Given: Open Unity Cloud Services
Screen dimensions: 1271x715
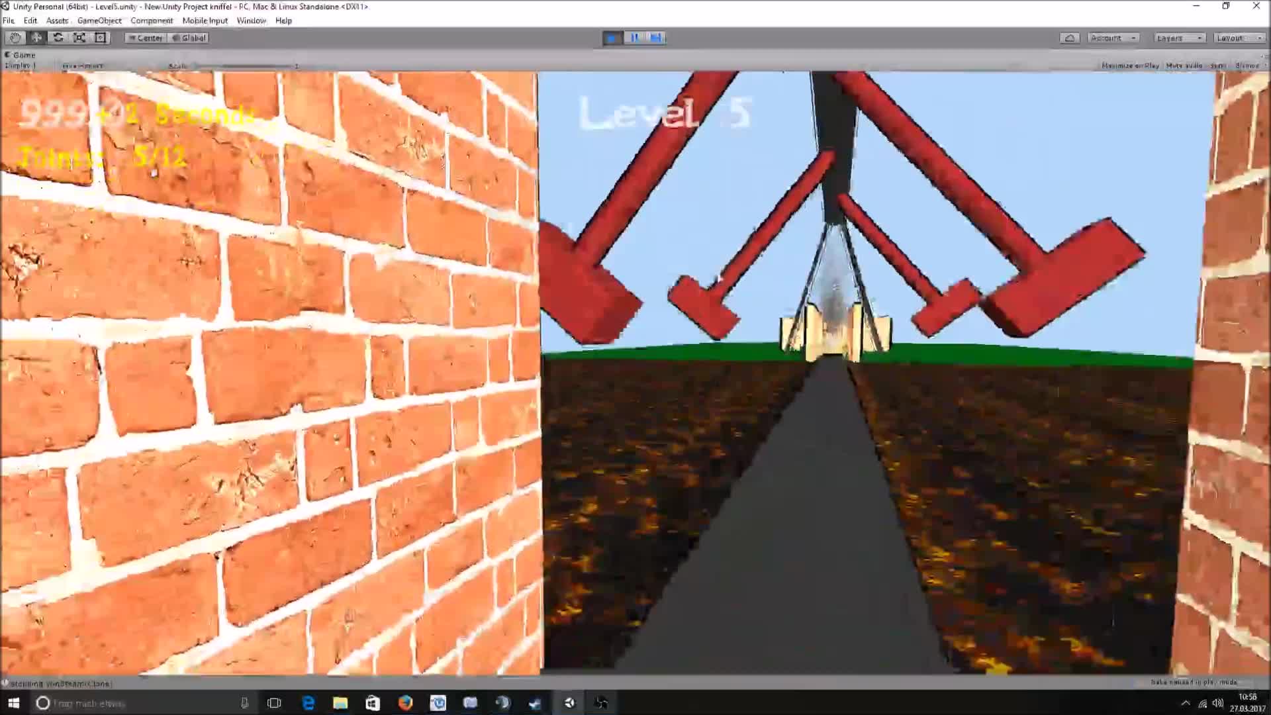Looking at the screenshot, I should (x=1069, y=38).
